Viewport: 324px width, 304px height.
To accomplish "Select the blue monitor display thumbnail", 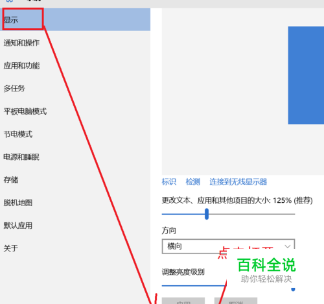I will [x=306, y=75].
